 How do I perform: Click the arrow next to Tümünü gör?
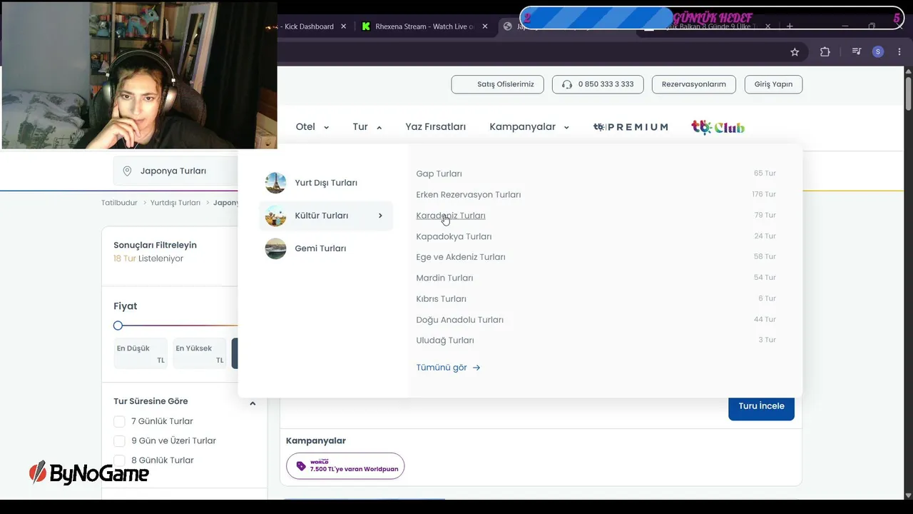point(476,368)
